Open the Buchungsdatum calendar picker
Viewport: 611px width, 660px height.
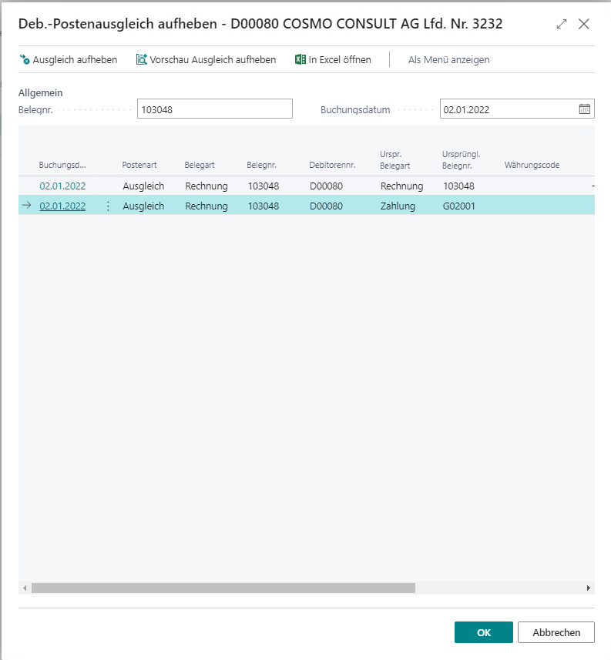585,109
